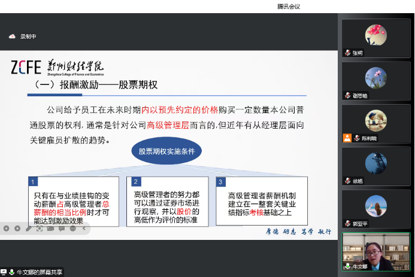The height and width of the screenshot is (277, 415).
Task: Click the focus frame icon in slideshow toolbar
Action: tap(40, 228)
